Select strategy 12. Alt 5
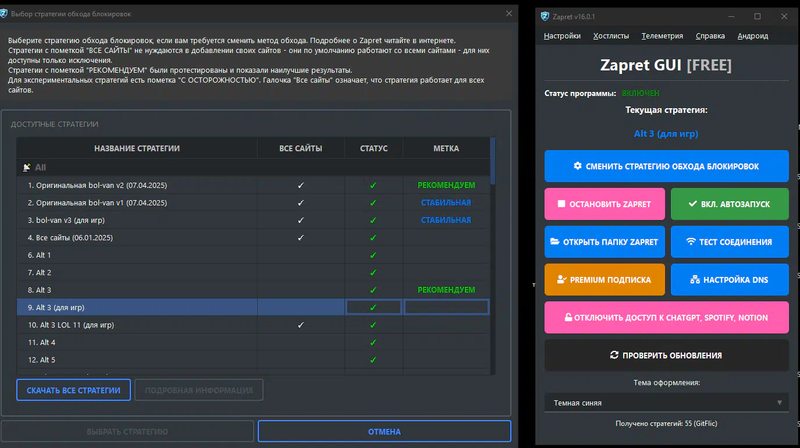Image resolution: width=800 pixels, height=448 pixels. tap(254, 360)
